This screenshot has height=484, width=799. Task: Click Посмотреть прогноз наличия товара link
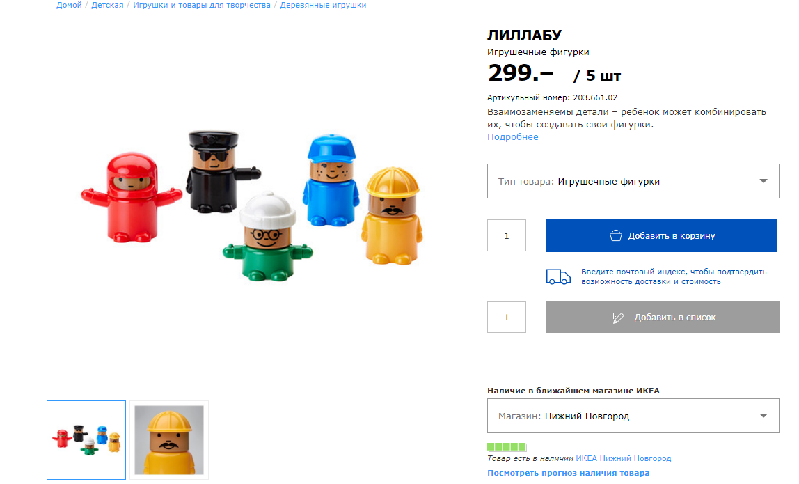tap(568, 473)
